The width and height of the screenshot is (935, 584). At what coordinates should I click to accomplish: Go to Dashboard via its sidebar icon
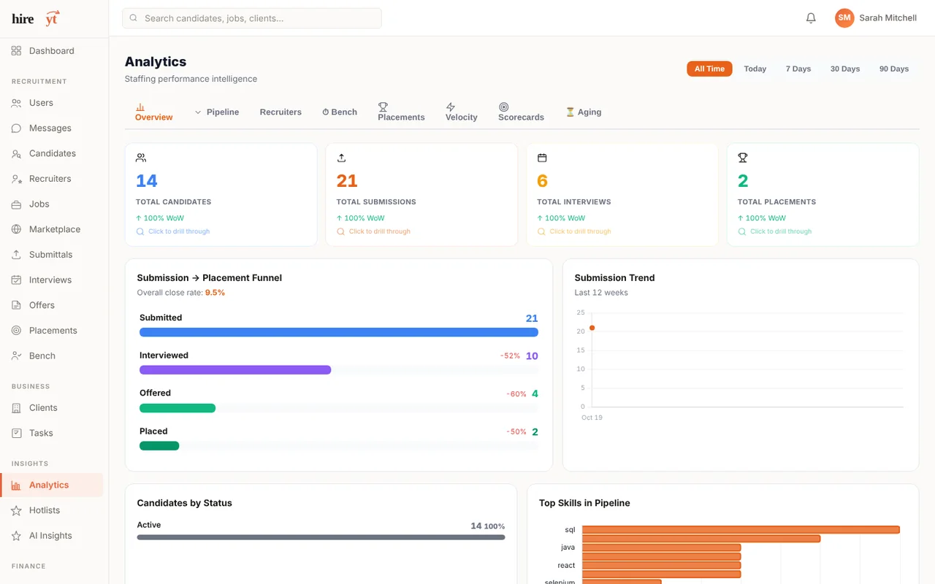coord(16,51)
